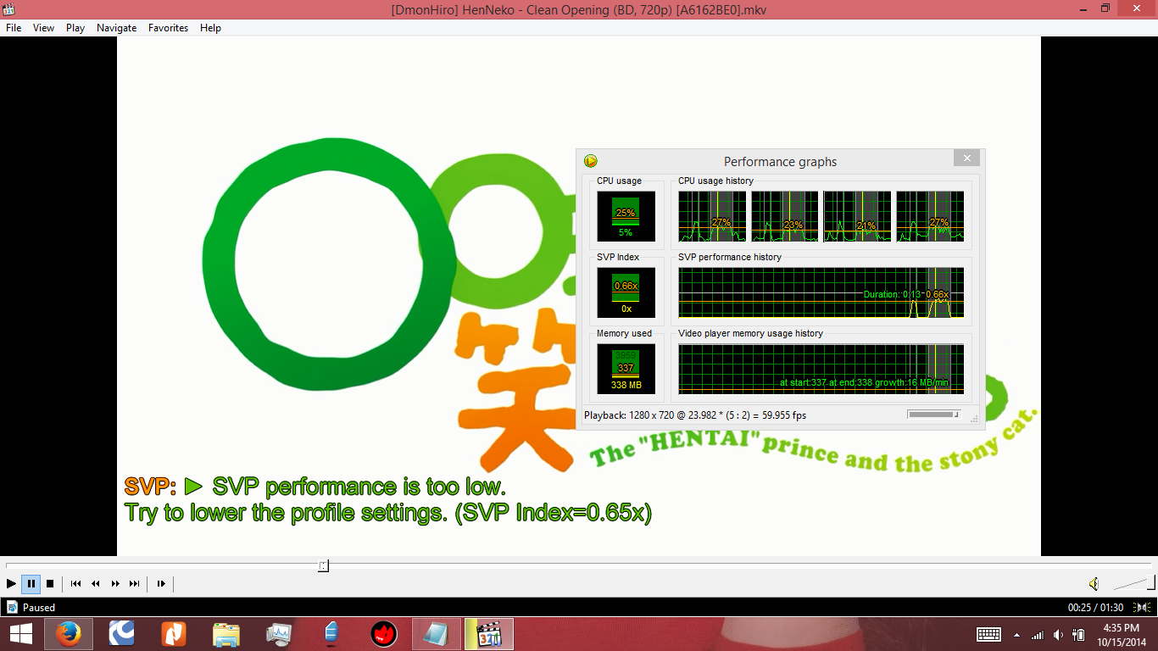Open the Favorites menu
Viewport: 1158px width, 651px height.
point(168,28)
